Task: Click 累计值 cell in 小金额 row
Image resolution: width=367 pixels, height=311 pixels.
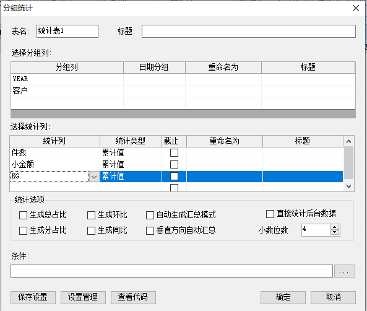Action: click(131, 165)
